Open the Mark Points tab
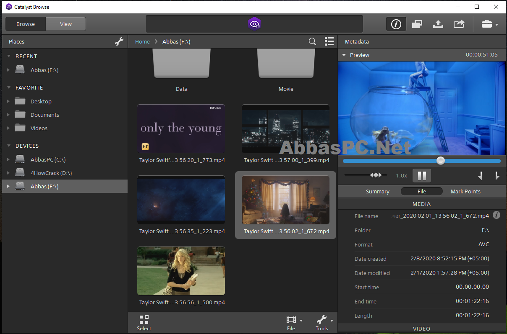This screenshot has width=507, height=334. [465, 191]
